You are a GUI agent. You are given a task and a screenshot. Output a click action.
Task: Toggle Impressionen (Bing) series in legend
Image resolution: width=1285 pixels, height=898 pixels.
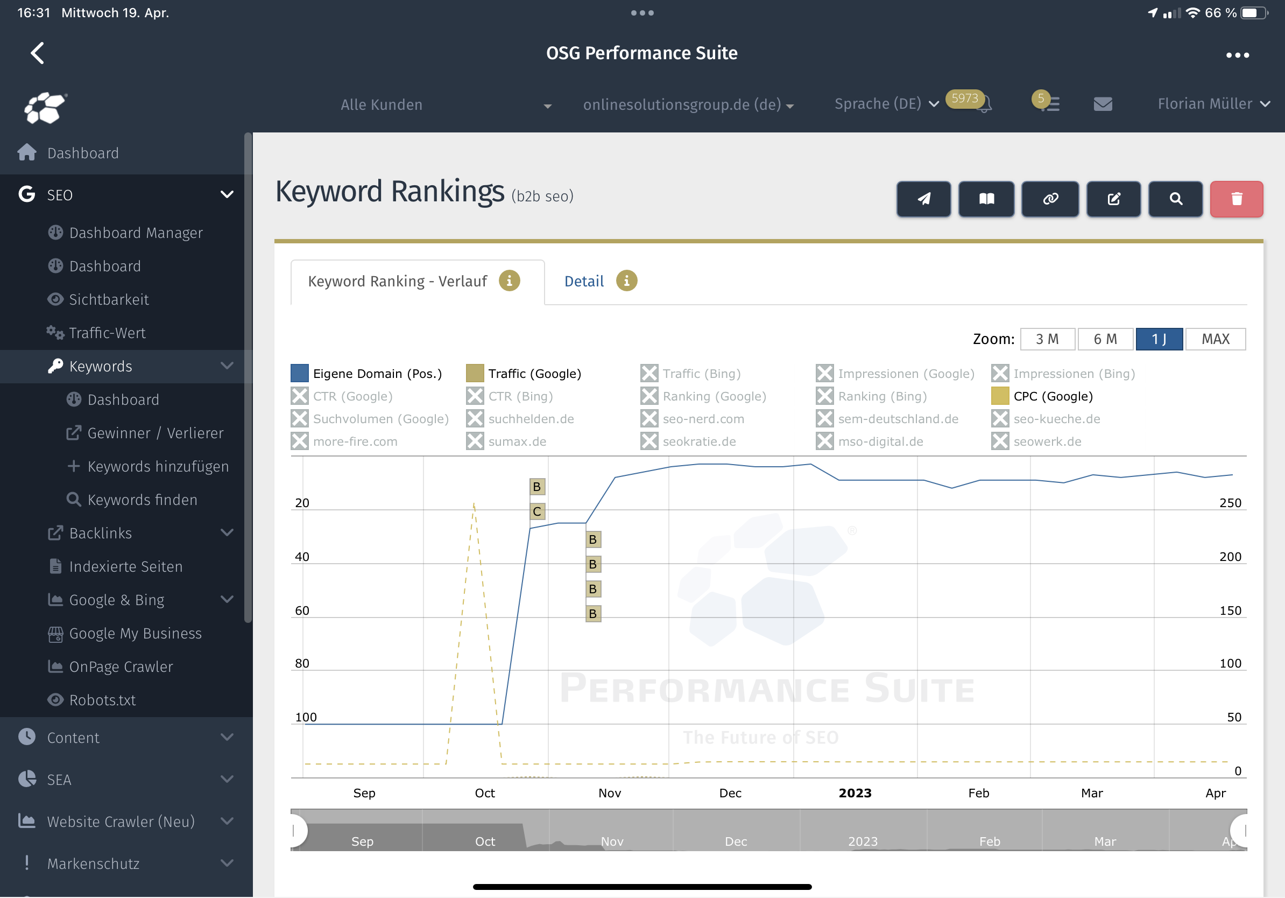[1063, 374]
